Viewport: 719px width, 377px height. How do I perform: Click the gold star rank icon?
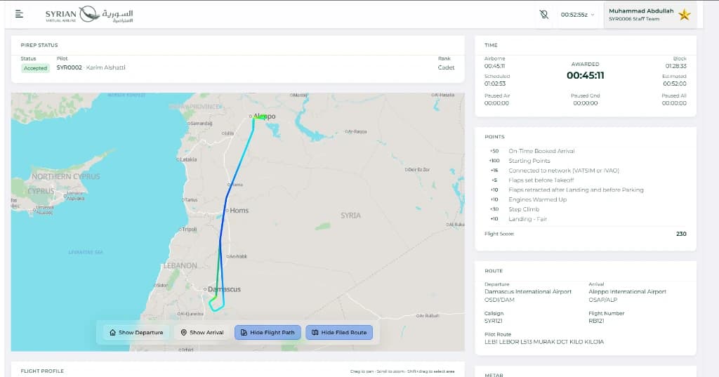(684, 15)
